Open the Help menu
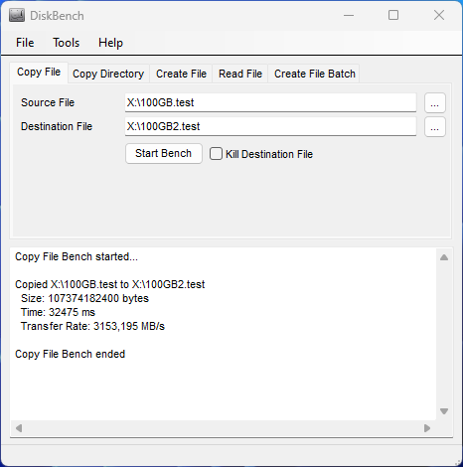The image size is (463, 467). coord(110,43)
